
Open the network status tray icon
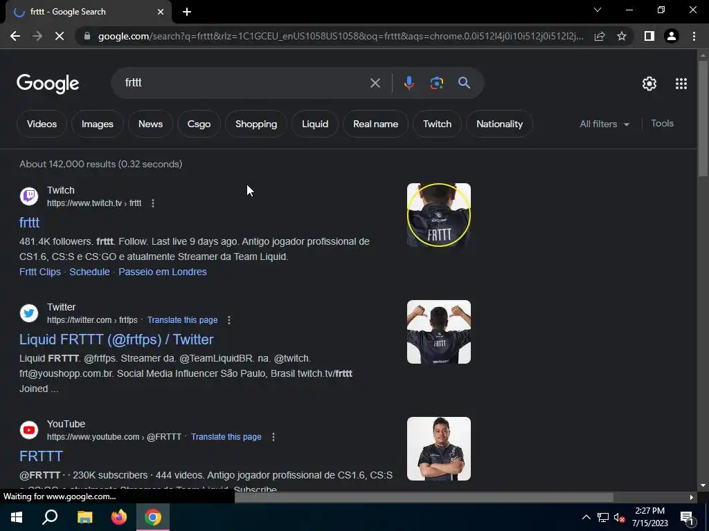tap(603, 517)
